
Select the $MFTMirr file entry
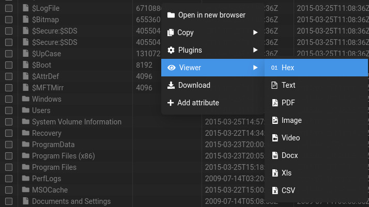(x=47, y=88)
